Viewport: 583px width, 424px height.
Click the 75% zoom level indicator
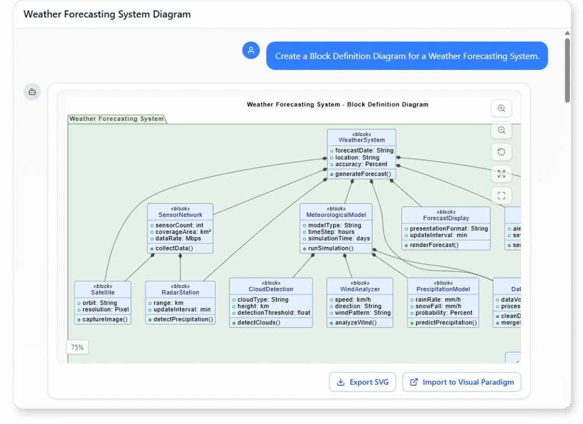tap(77, 347)
